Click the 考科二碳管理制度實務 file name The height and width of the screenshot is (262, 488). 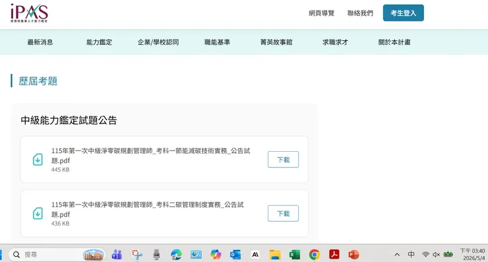coord(148,209)
